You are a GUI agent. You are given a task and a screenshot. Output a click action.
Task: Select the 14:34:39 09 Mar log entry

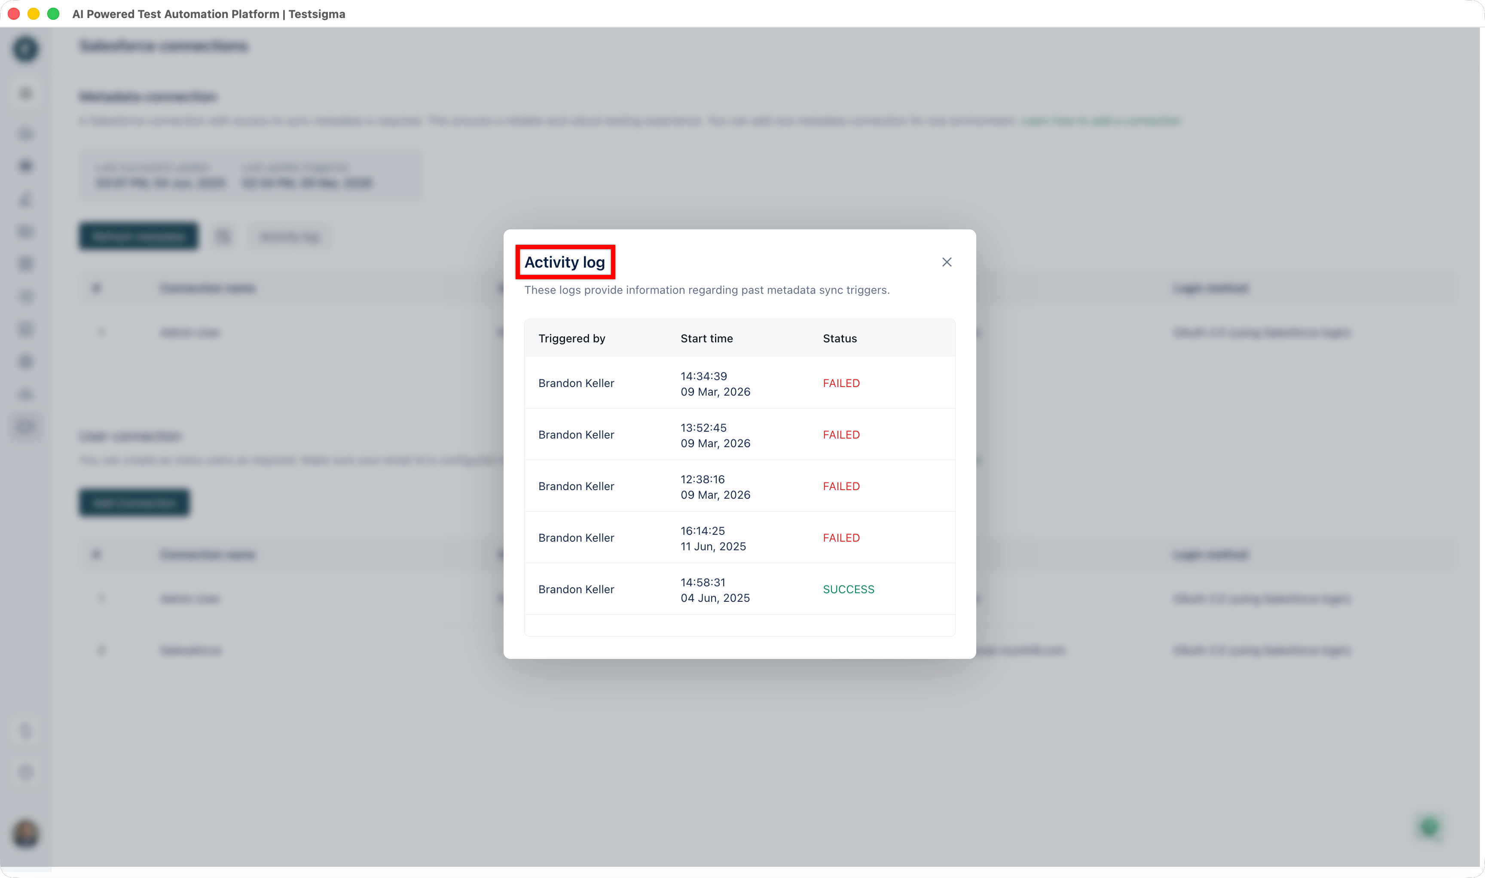coord(715,384)
